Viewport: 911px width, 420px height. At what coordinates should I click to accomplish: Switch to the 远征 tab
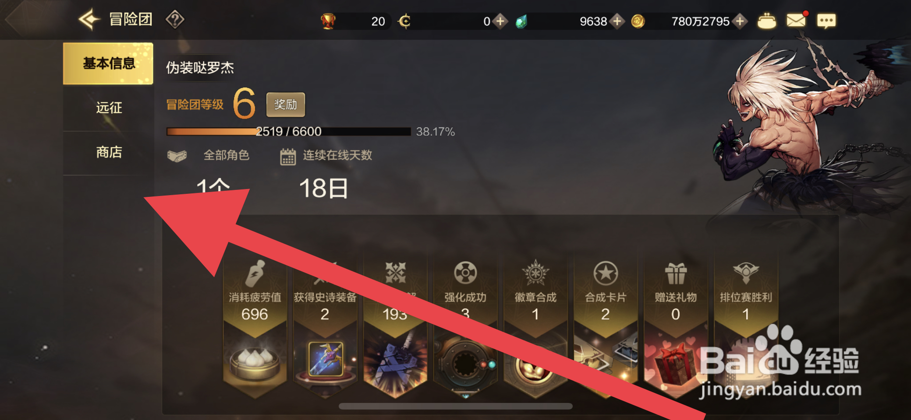point(108,108)
